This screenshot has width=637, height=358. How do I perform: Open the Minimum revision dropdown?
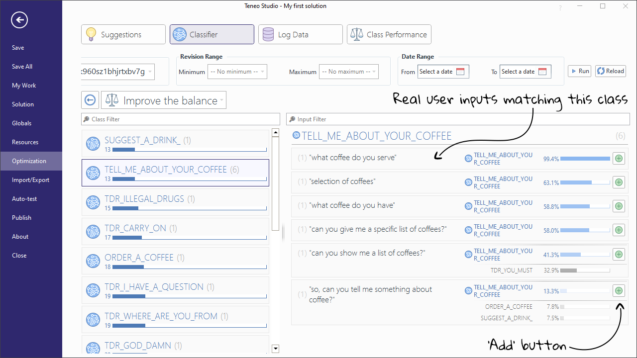(x=237, y=72)
